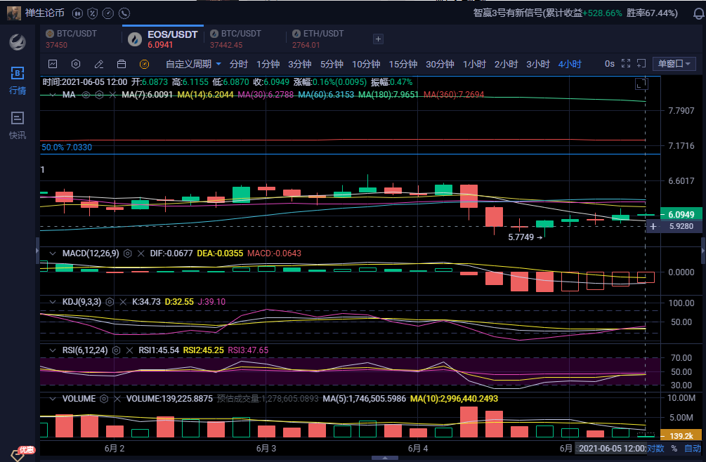Open MA indicator settings
This screenshot has height=462, width=706.
100,95
